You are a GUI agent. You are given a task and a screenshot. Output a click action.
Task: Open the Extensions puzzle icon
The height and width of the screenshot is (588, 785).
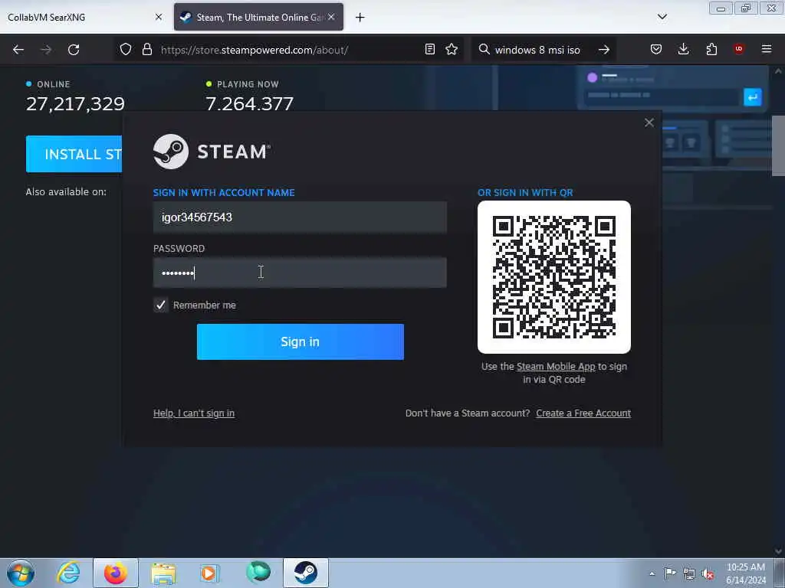(x=711, y=50)
